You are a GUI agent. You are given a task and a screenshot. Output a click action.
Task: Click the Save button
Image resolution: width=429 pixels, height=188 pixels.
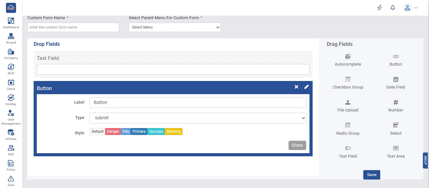click(371, 175)
